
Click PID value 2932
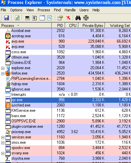click(61, 31)
